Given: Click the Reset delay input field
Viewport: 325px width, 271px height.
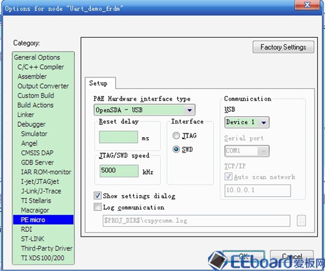Looking at the screenshot, I should click(x=118, y=137).
